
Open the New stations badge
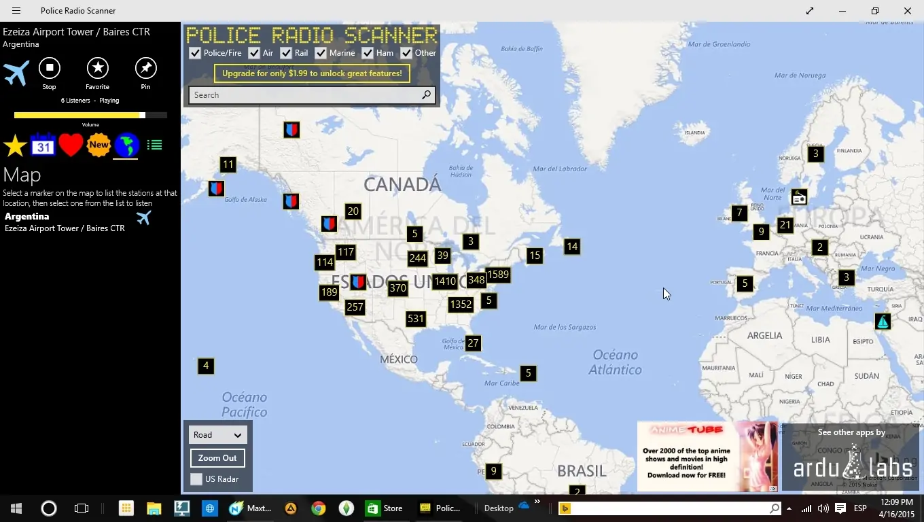point(99,145)
